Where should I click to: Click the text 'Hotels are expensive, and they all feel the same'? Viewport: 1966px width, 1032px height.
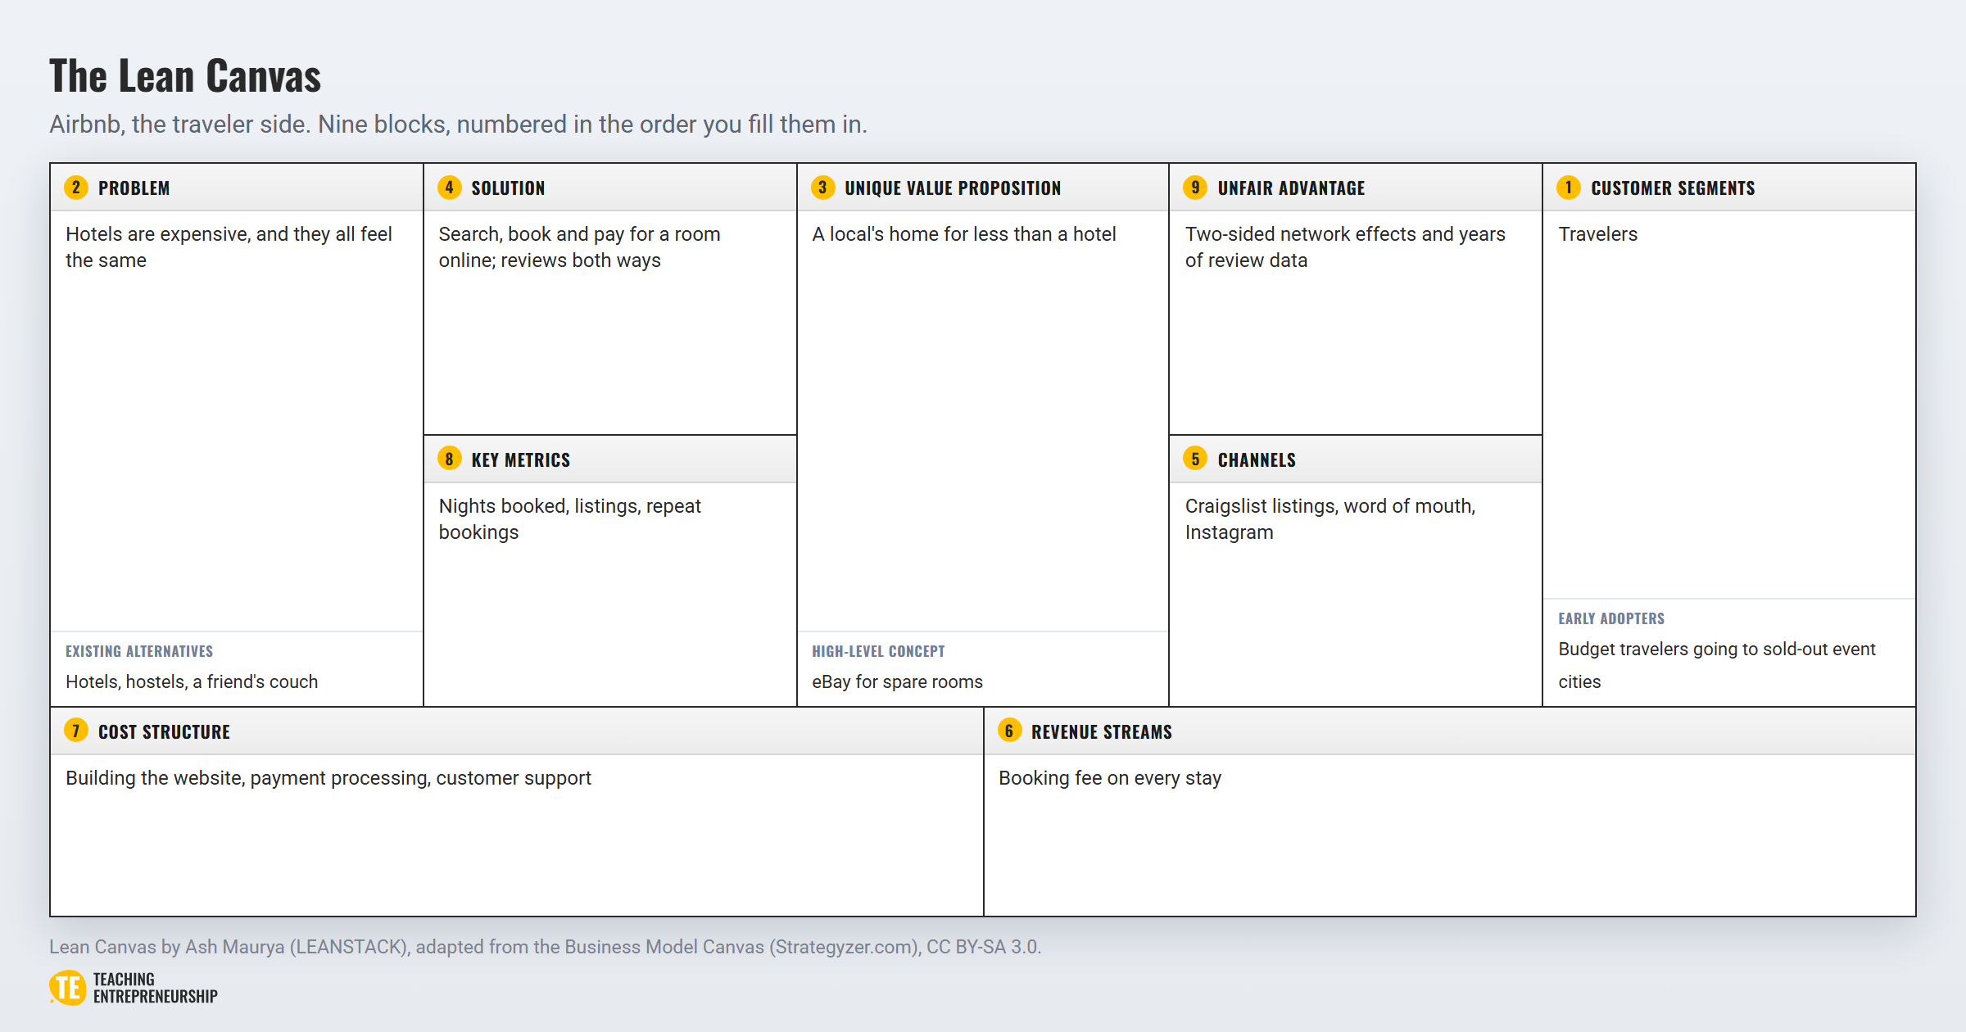point(229,247)
